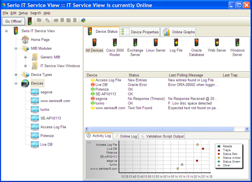Select the Log File traffic light icon
252x182 pixels.
pyautogui.click(x=176, y=43)
